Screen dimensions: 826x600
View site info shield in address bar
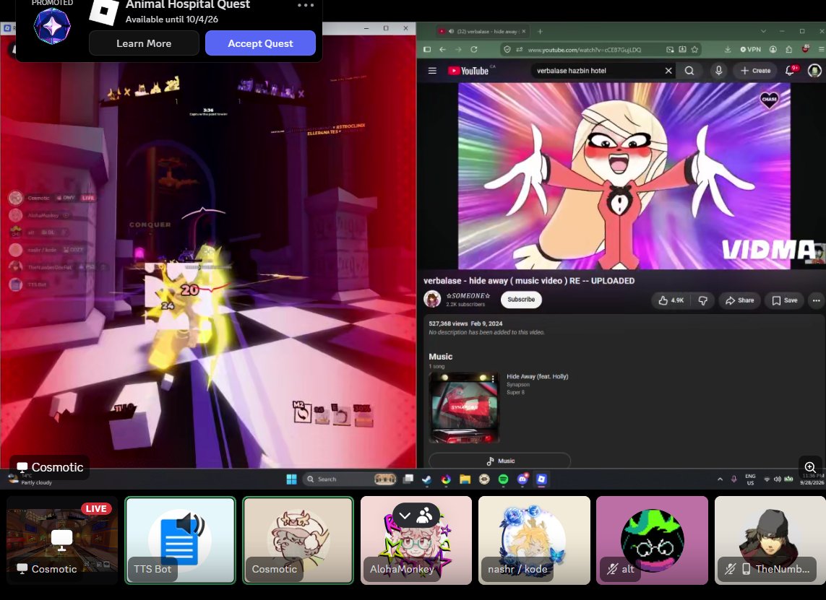click(507, 50)
